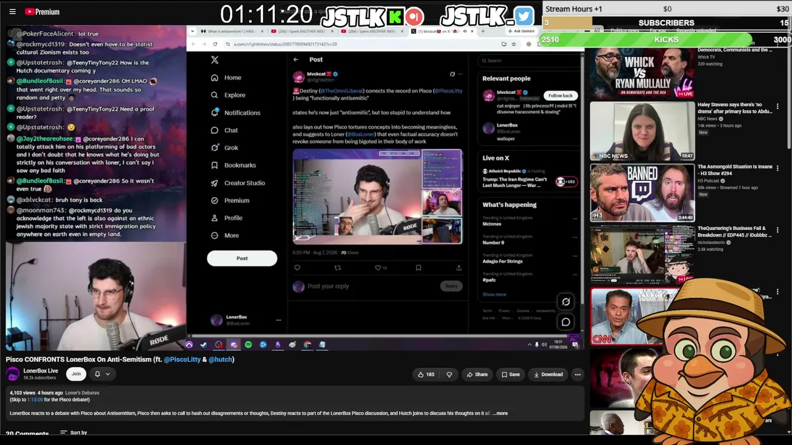Bookmark the X page with star icon
The height and width of the screenshot is (445, 792).
[x=514, y=44]
